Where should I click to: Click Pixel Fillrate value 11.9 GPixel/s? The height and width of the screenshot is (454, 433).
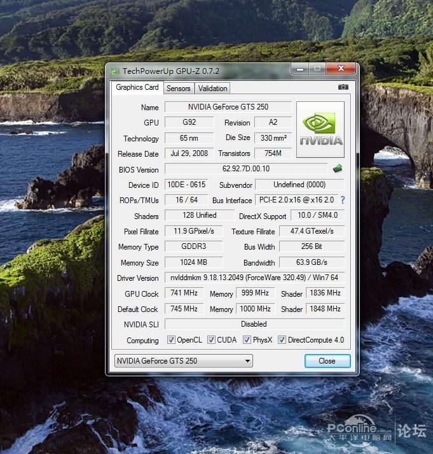point(194,231)
